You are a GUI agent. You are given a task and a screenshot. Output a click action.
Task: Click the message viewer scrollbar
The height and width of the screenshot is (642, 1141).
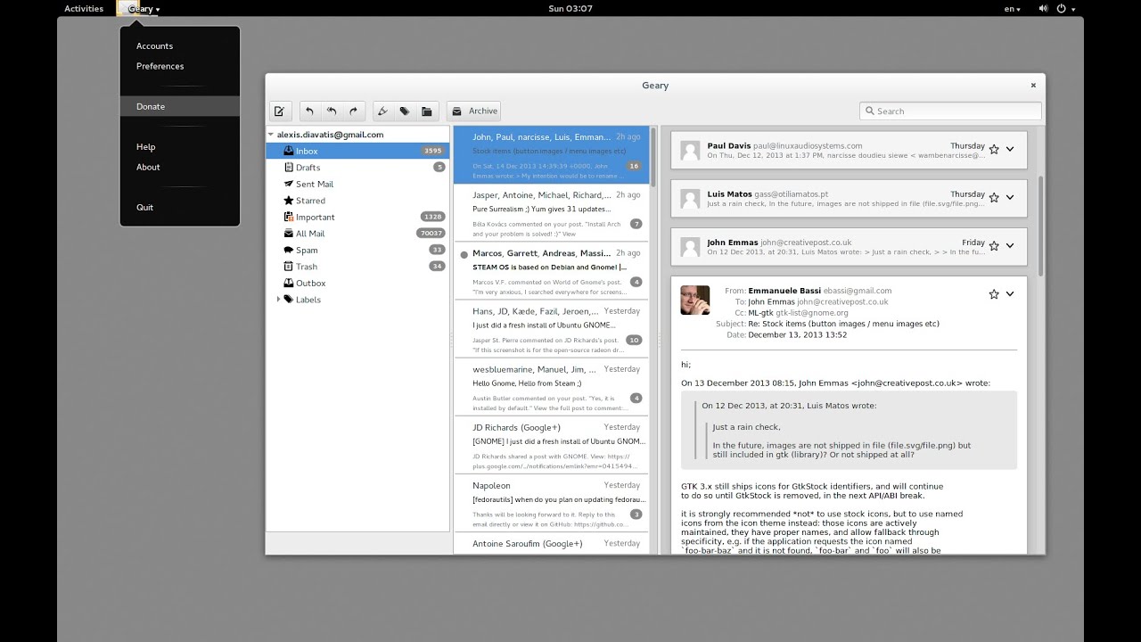[x=1039, y=225]
